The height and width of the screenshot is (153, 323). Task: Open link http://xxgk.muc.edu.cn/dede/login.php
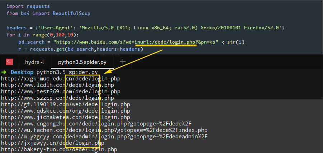pos(61,79)
